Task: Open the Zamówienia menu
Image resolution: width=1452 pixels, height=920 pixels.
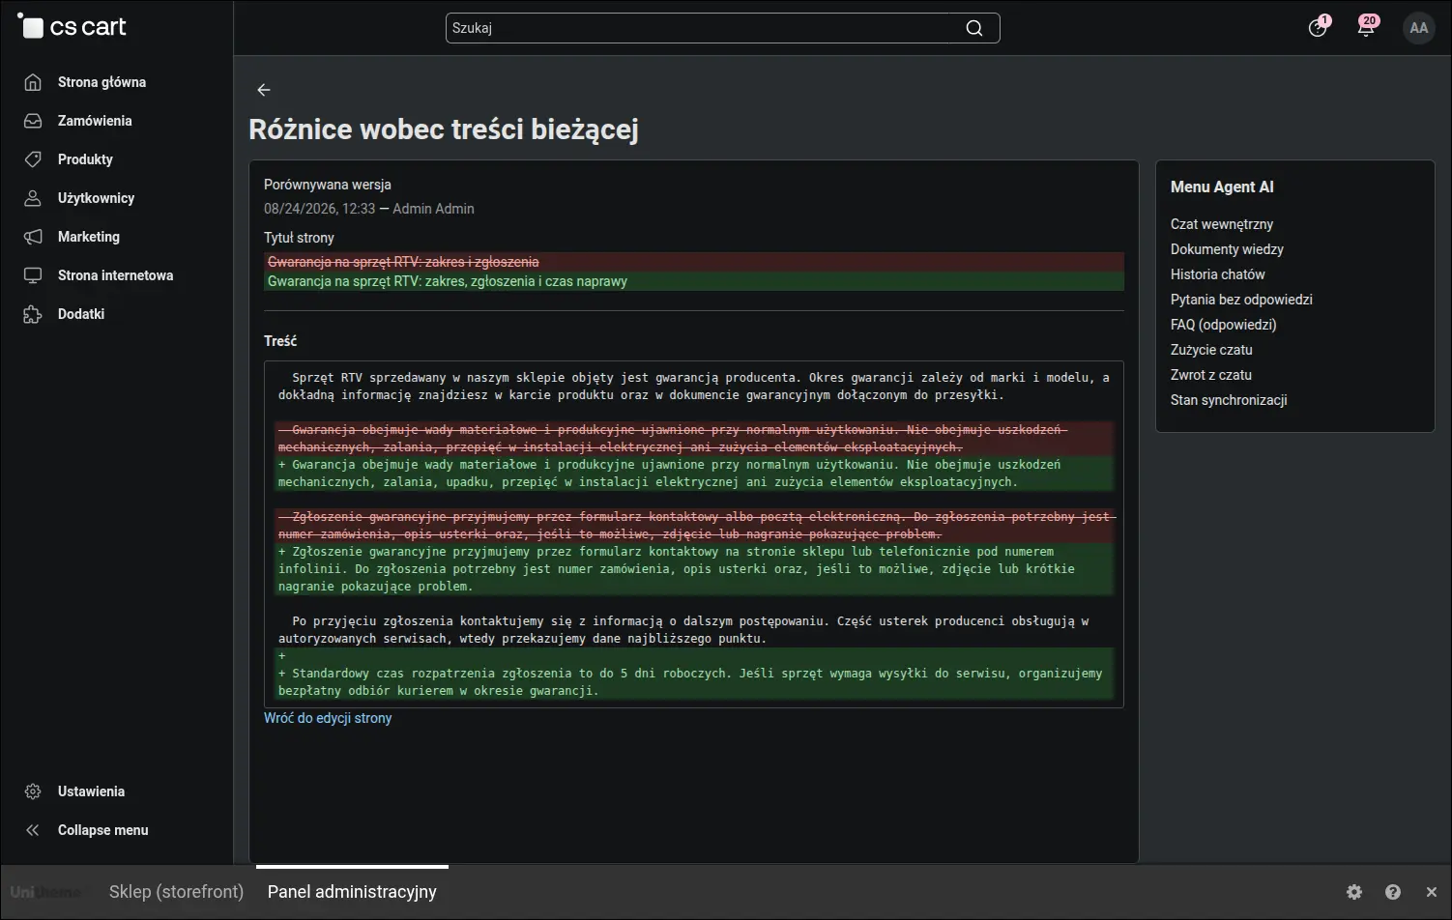Action: click(x=95, y=121)
